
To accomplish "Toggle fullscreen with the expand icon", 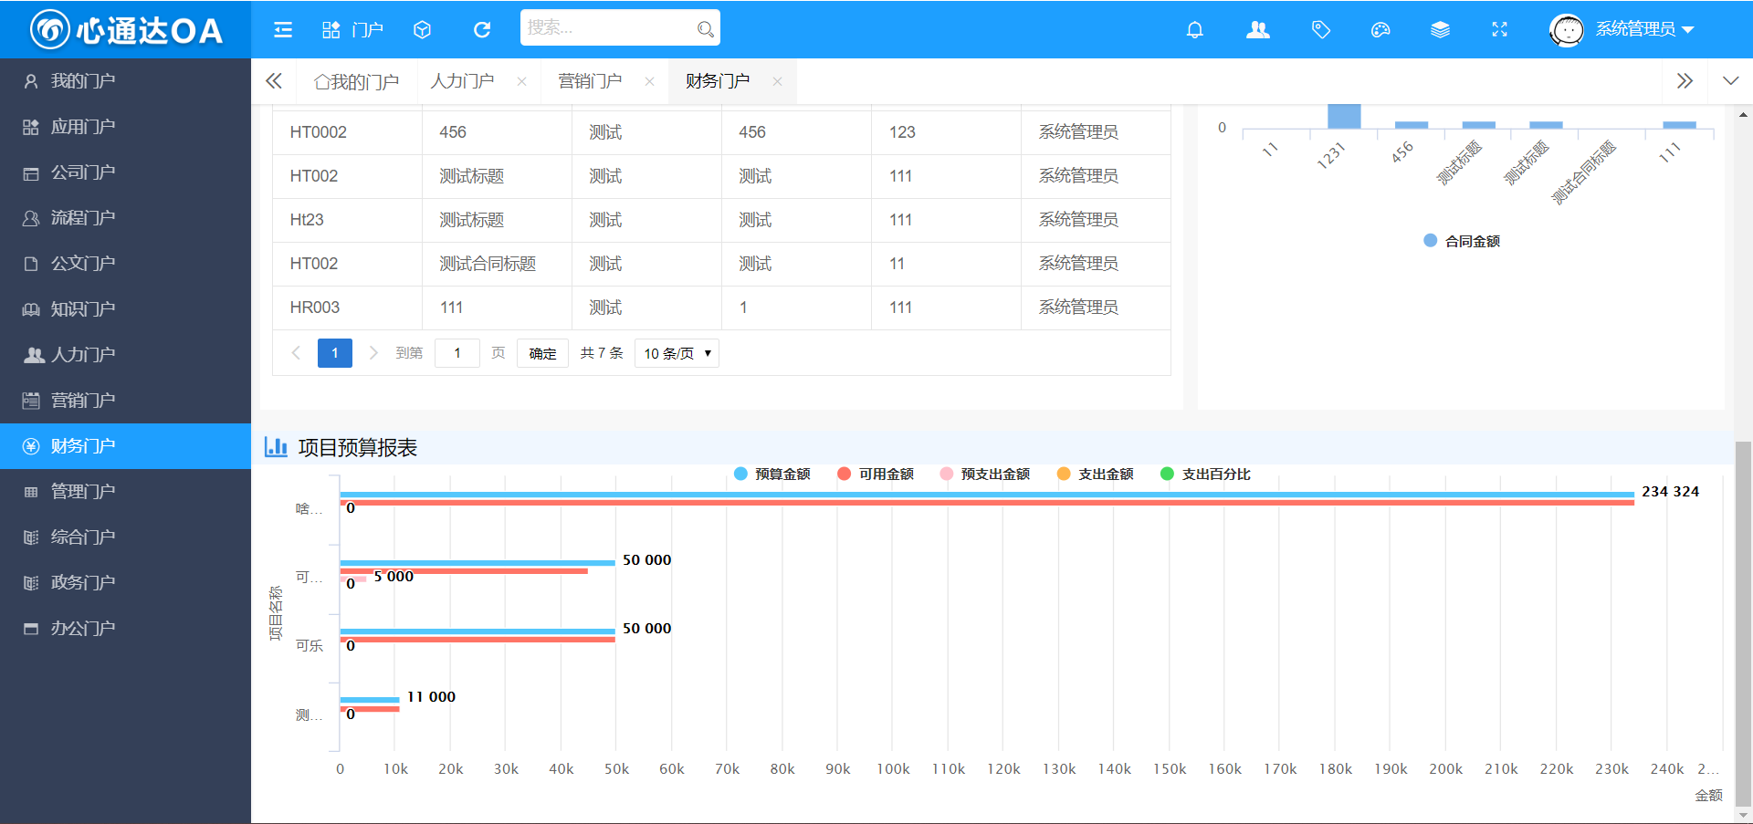I will coord(1499,30).
